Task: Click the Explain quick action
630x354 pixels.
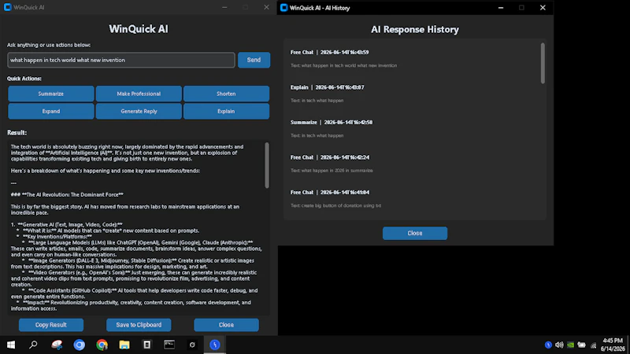Action: pyautogui.click(x=226, y=111)
